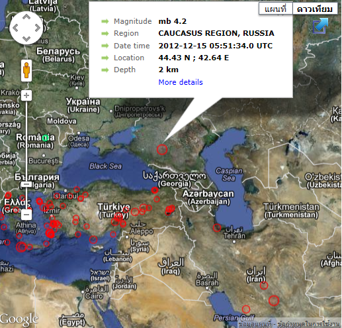Switch to ดาวเทียม satellite view
The image size is (342, 328).
tap(315, 9)
